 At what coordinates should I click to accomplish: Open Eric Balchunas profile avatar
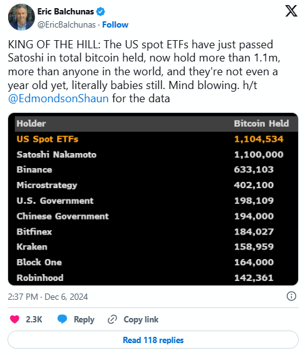pos(21,17)
